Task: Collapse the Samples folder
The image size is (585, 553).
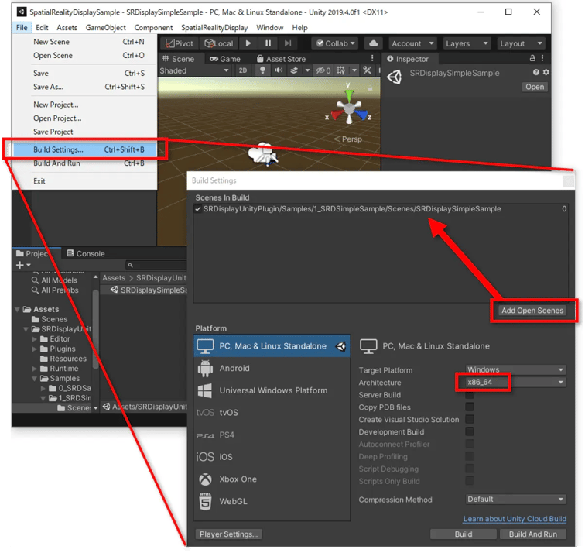Action: [x=34, y=379]
